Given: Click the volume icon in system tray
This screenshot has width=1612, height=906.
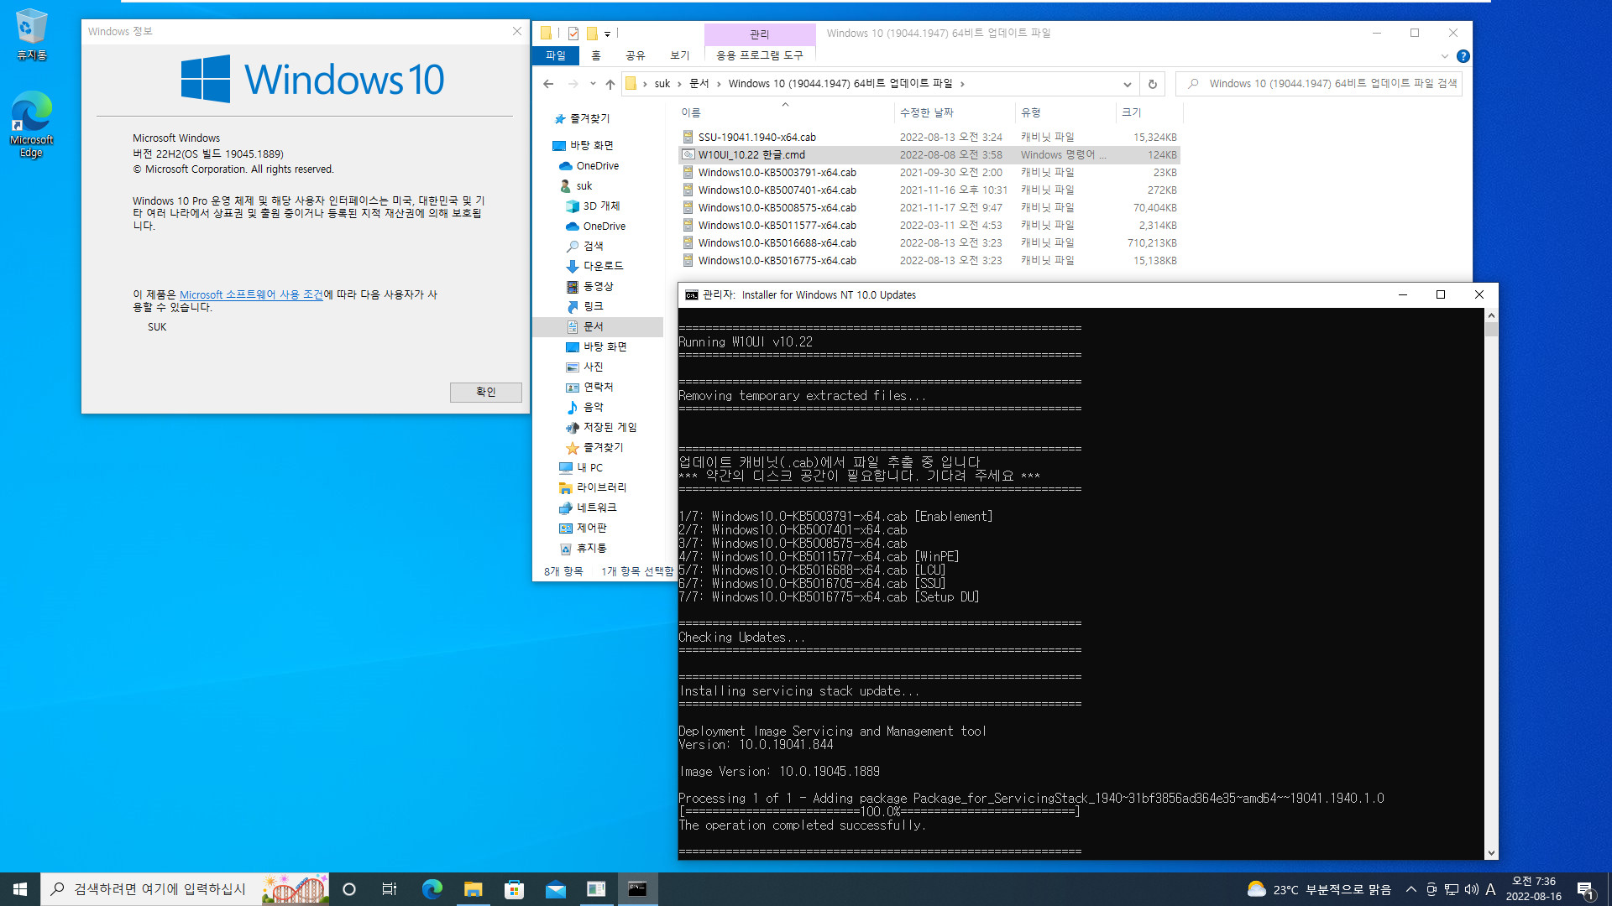Looking at the screenshot, I should pyautogui.click(x=1471, y=889).
